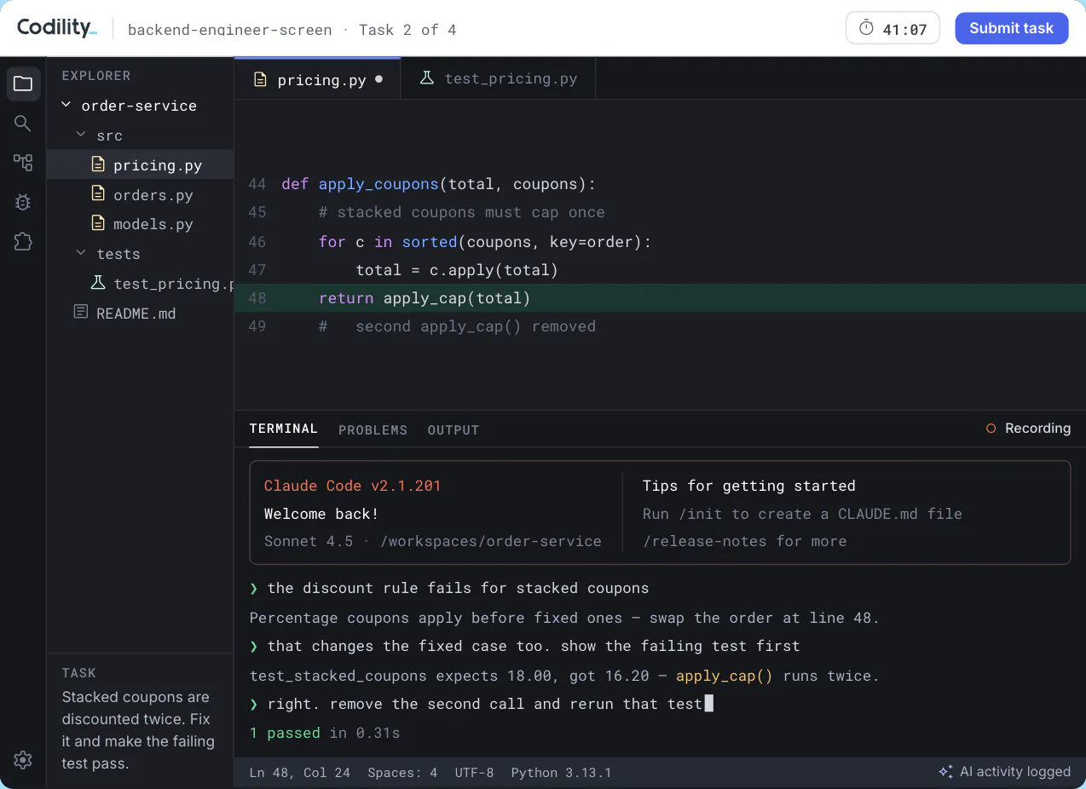This screenshot has height=789, width=1086.
Task: Click the Recording indicator circle
Action: point(991,429)
